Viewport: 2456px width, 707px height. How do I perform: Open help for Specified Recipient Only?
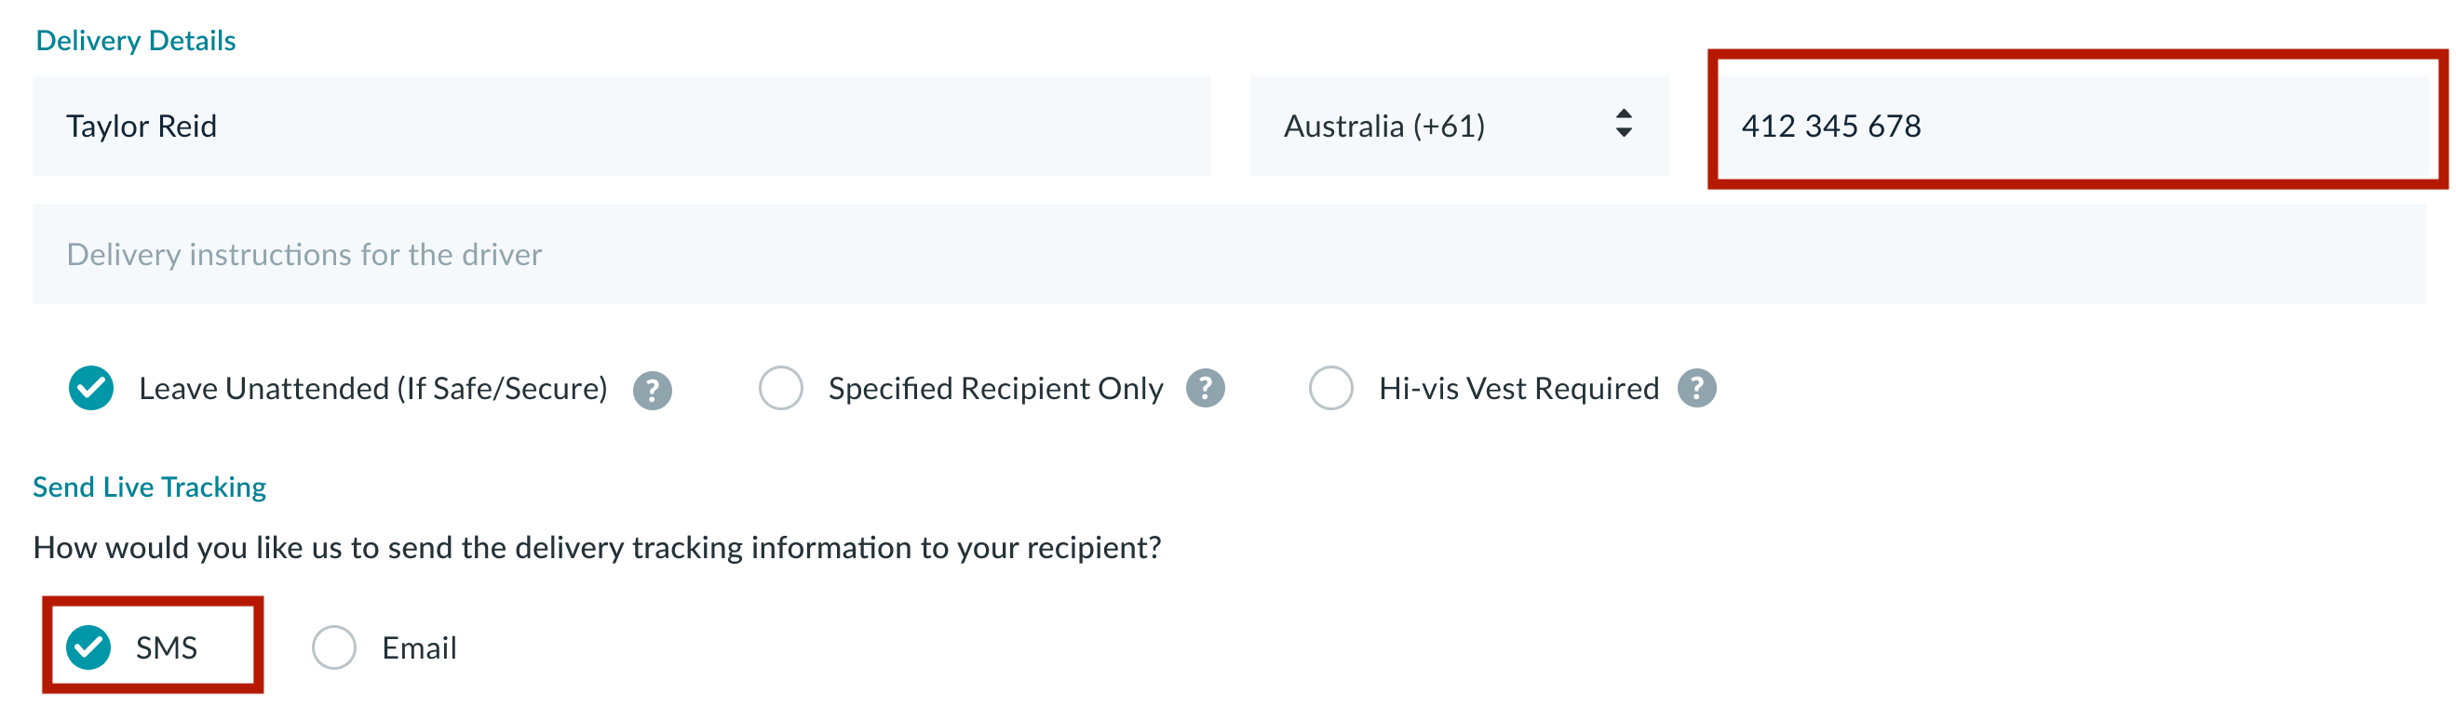click(x=1205, y=388)
